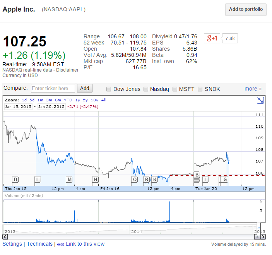Click the 2013 region of overview timeline
Viewport: 272px width, 255px height.
(10, 231)
